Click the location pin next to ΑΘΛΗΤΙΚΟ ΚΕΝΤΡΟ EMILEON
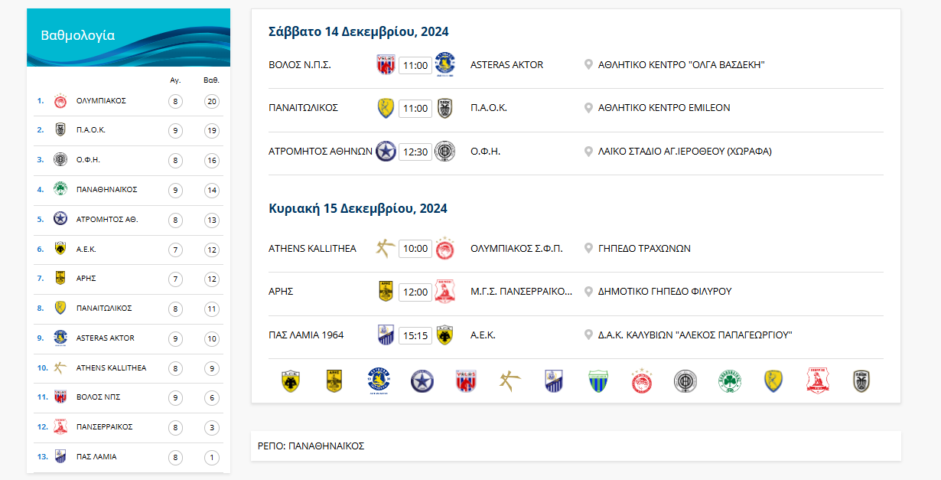Image resolution: width=941 pixels, height=480 pixels. (588, 108)
